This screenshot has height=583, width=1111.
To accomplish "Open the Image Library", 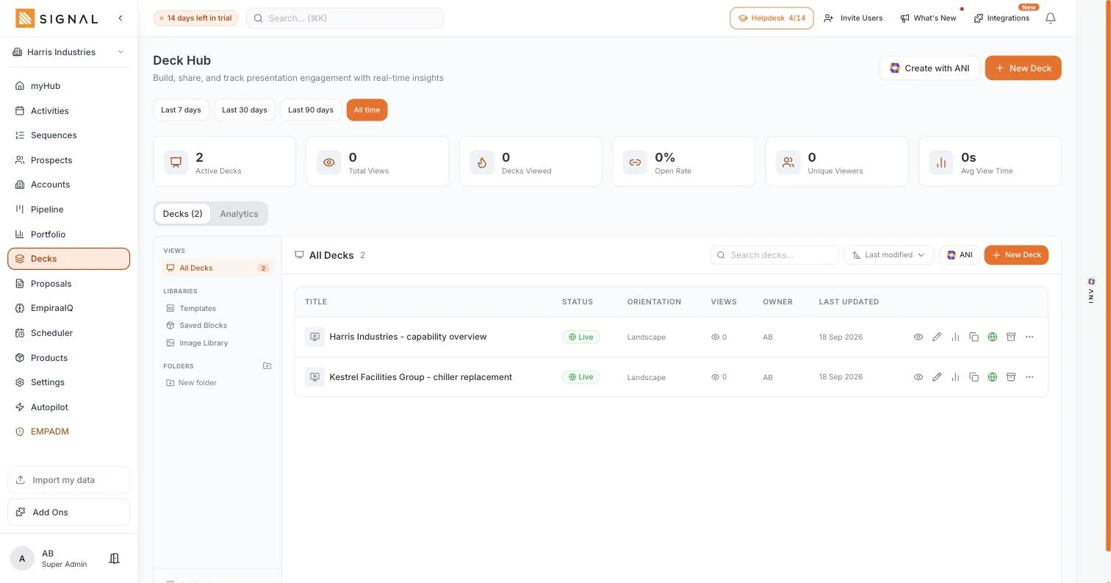I will point(217,343).
